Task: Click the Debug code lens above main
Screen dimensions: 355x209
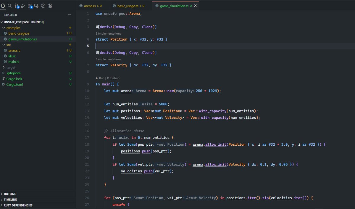Action: (113, 78)
